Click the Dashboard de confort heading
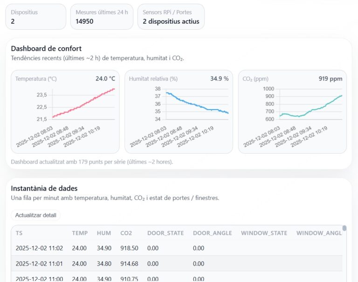The image size is (358, 282). (46, 48)
